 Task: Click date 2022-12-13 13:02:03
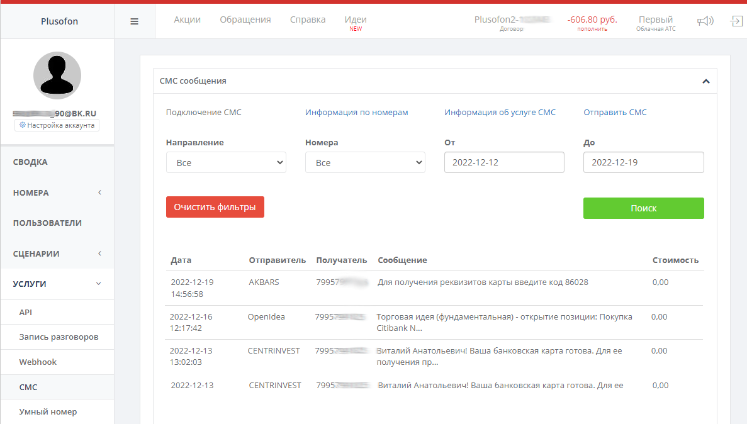pyautogui.click(x=191, y=356)
